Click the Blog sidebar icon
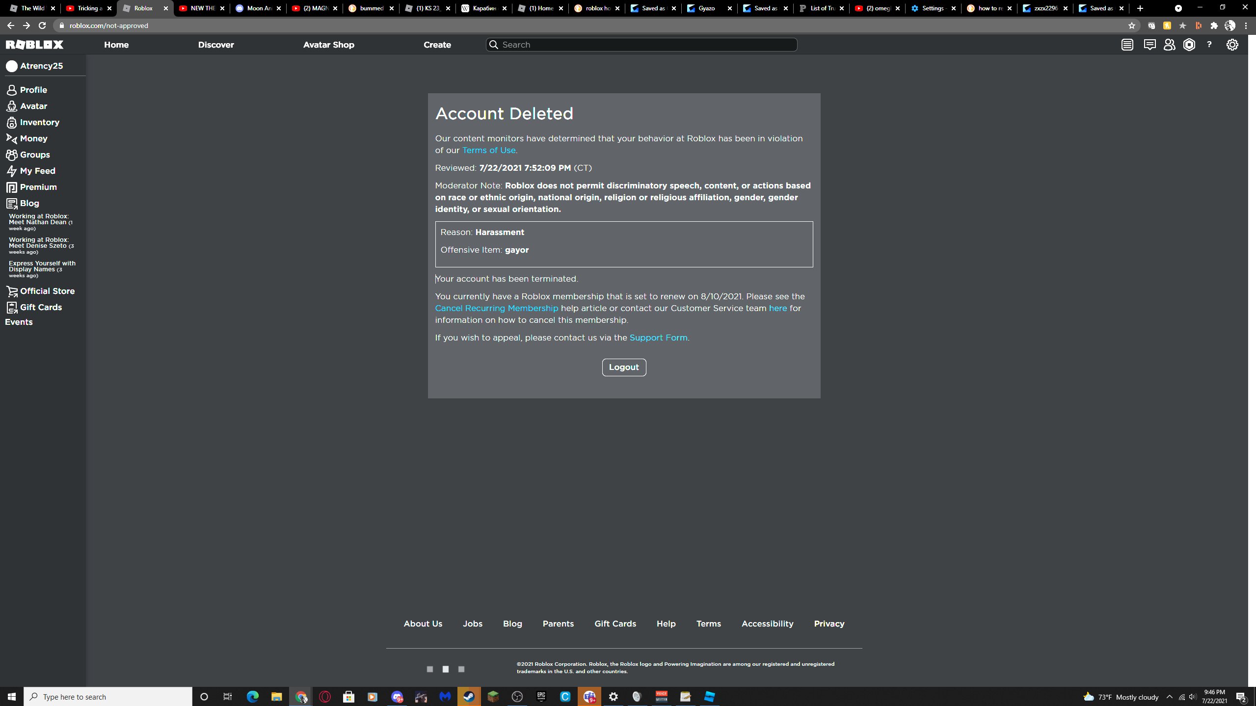This screenshot has width=1256, height=706. (x=12, y=204)
